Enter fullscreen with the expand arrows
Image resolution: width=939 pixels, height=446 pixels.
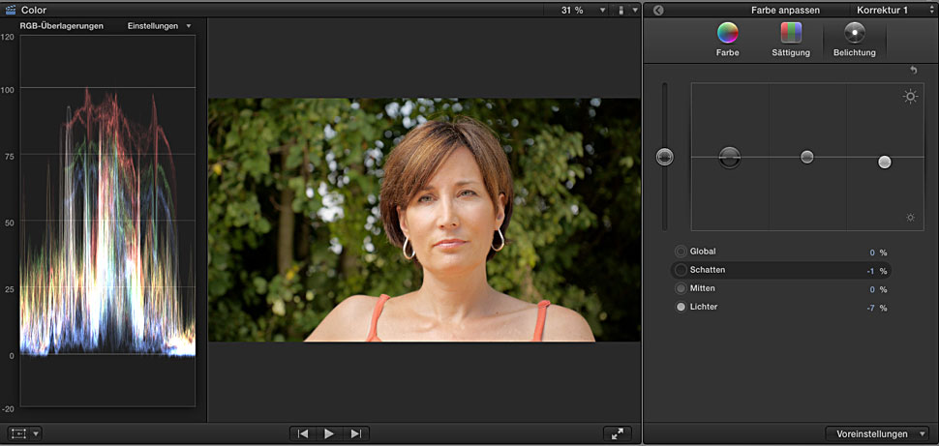[618, 433]
